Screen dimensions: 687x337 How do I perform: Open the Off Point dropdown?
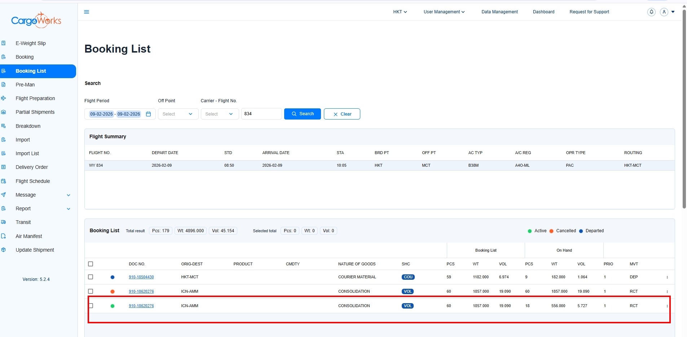pos(178,114)
